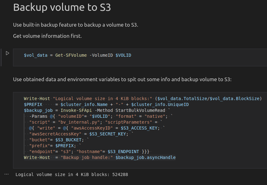Click the -Method parameter
The image size is (267, 185).
(104, 110)
